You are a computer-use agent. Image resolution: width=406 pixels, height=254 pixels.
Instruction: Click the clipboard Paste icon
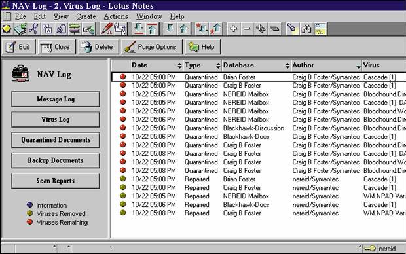pyautogui.click(x=61, y=29)
